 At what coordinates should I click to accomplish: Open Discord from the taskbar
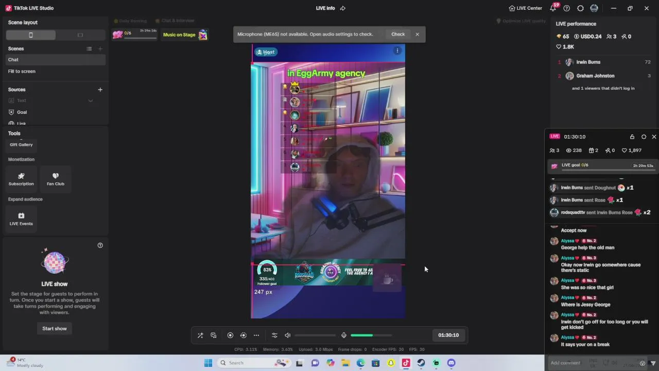point(452,363)
